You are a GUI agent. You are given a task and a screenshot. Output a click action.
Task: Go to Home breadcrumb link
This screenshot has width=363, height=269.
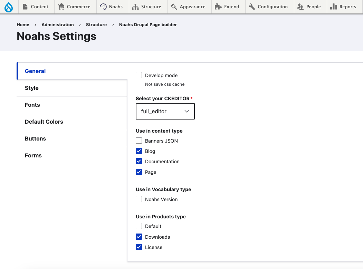(23, 25)
